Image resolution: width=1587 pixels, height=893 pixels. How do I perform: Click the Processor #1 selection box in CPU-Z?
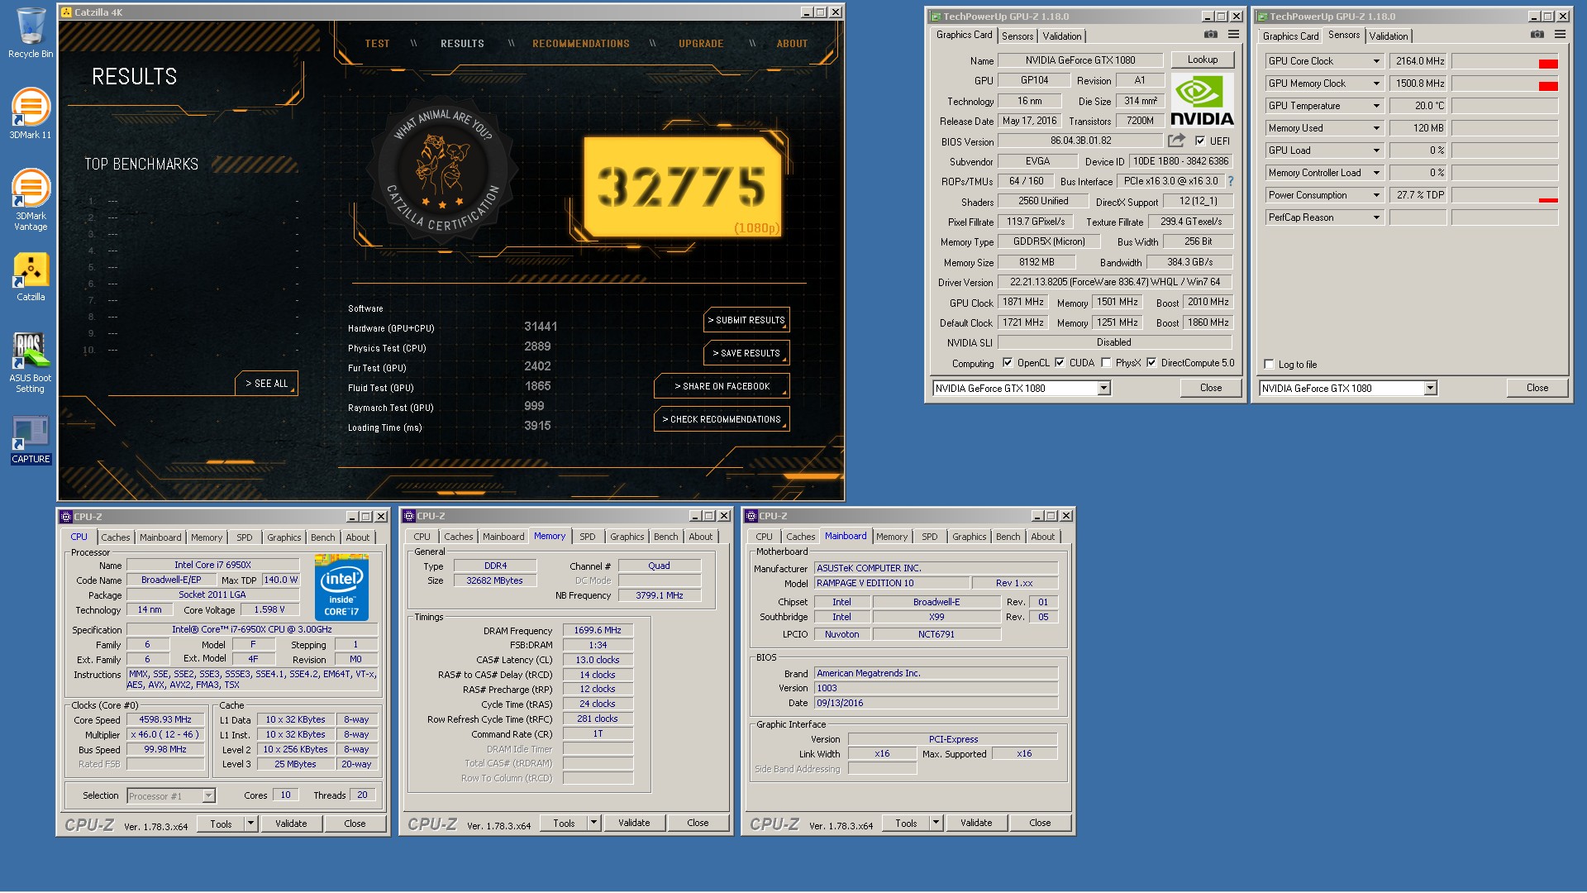[171, 796]
